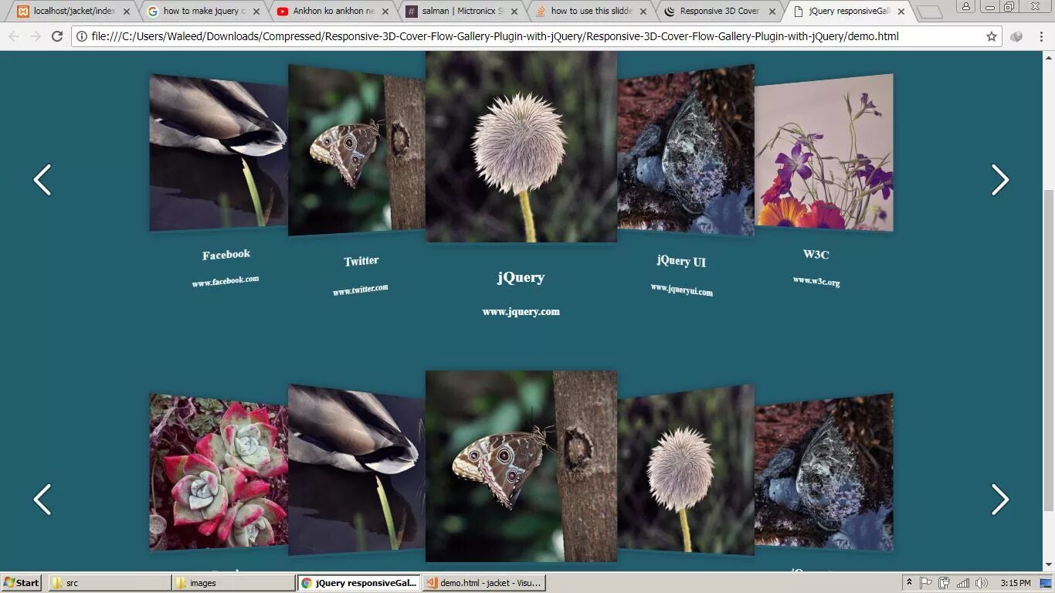
Task: Open the Windows Start menu
Action: click(22, 583)
